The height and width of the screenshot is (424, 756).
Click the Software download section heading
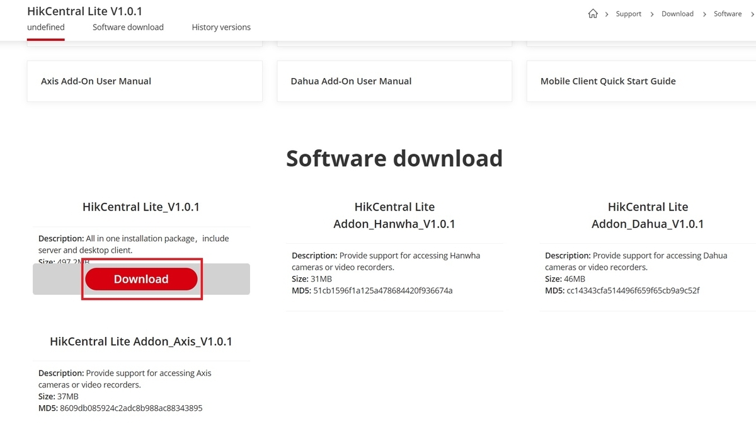pos(394,158)
